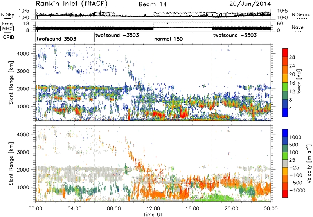Pick the blue top segment of Velocity colorbar
Viewport: 313px width, 217px height.
[x=285, y=133]
